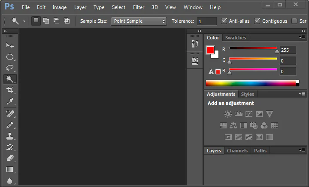Select the Clone Stamp tool

pos(10,136)
